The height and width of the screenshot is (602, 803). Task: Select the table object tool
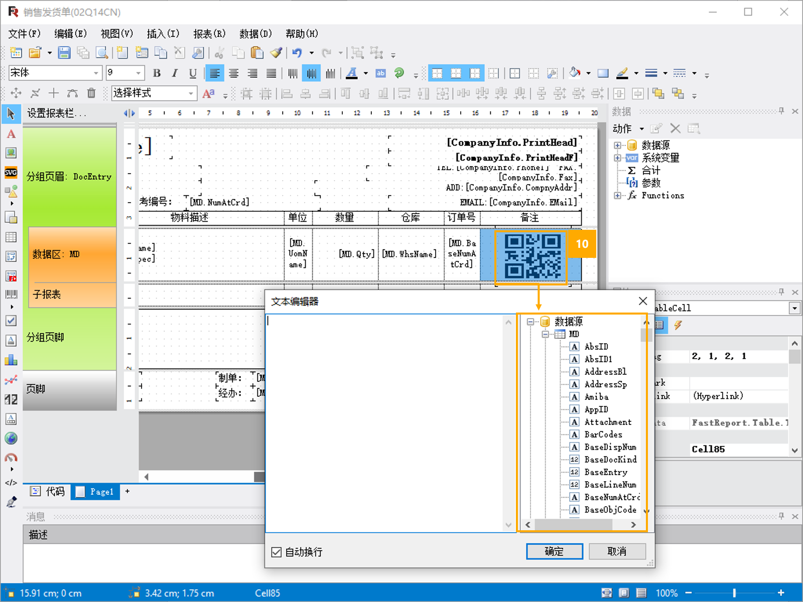coord(11,237)
